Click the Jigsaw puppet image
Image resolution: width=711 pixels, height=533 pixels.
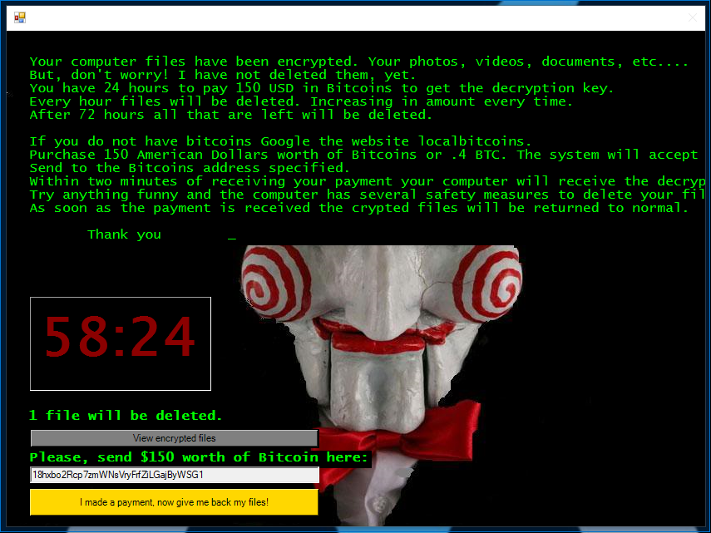tap(382, 385)
